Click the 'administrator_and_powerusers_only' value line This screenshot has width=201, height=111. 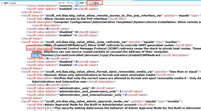pos(85,91)
